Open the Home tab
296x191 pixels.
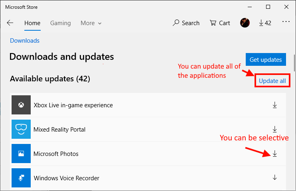click(x=32, y=23)
